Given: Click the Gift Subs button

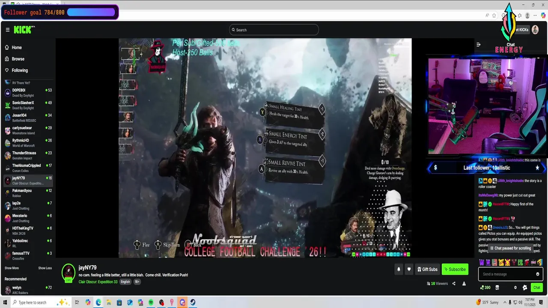Looking at the screenshot, I should tap(427, 269).
